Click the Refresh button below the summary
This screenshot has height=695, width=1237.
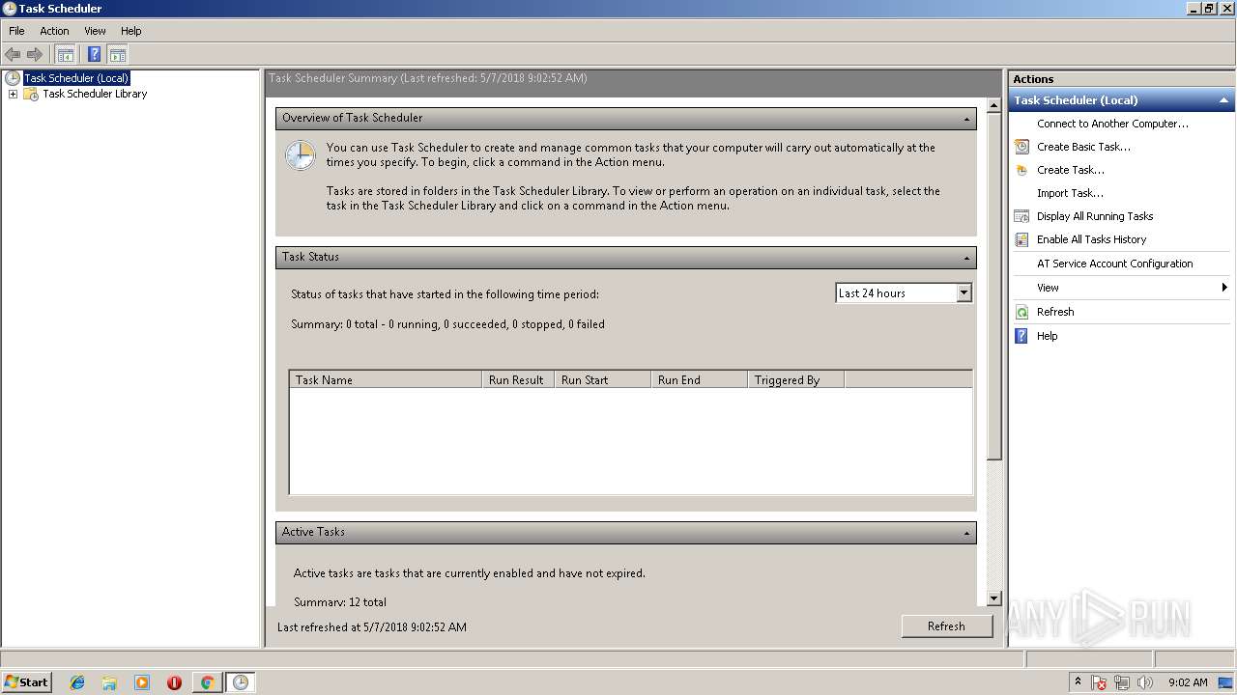946,626
